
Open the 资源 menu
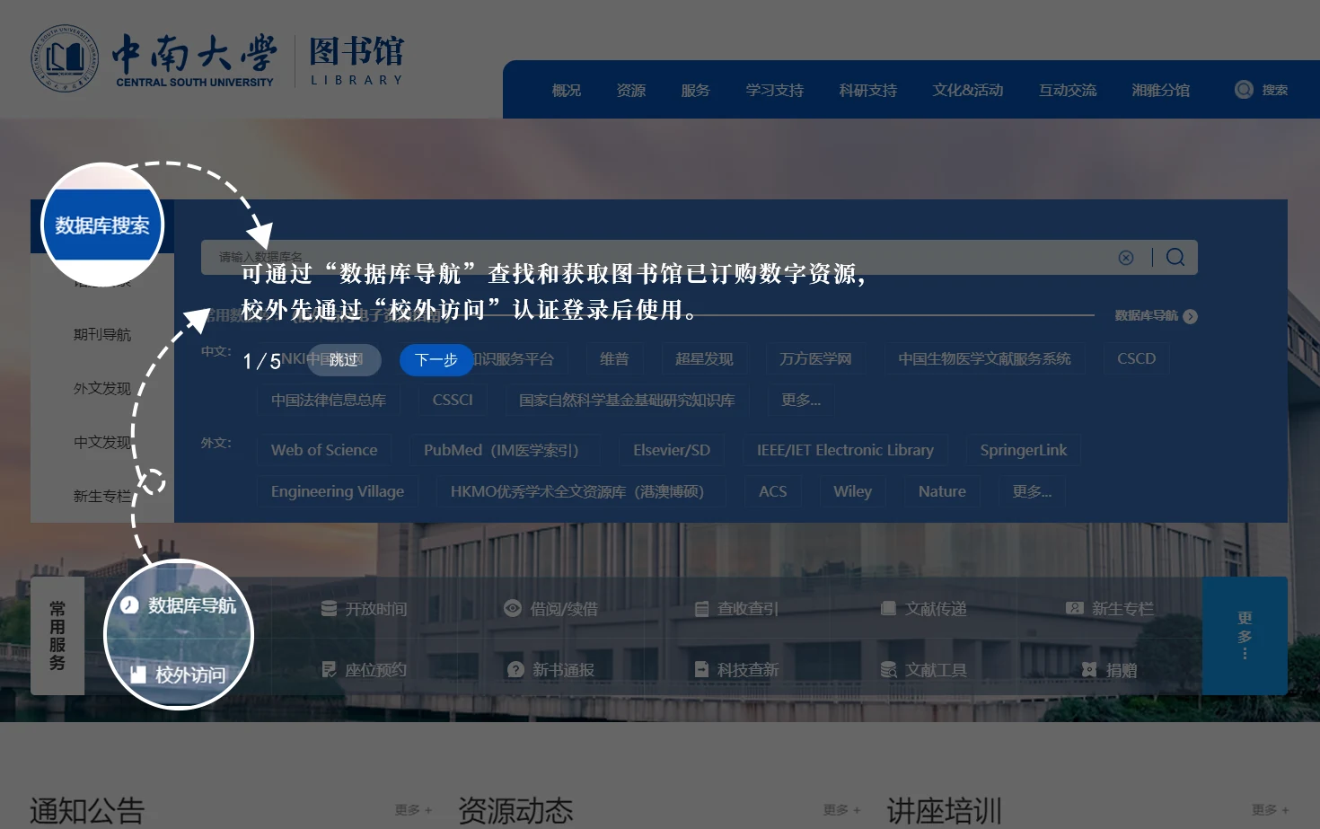click(x=631, y=90)
